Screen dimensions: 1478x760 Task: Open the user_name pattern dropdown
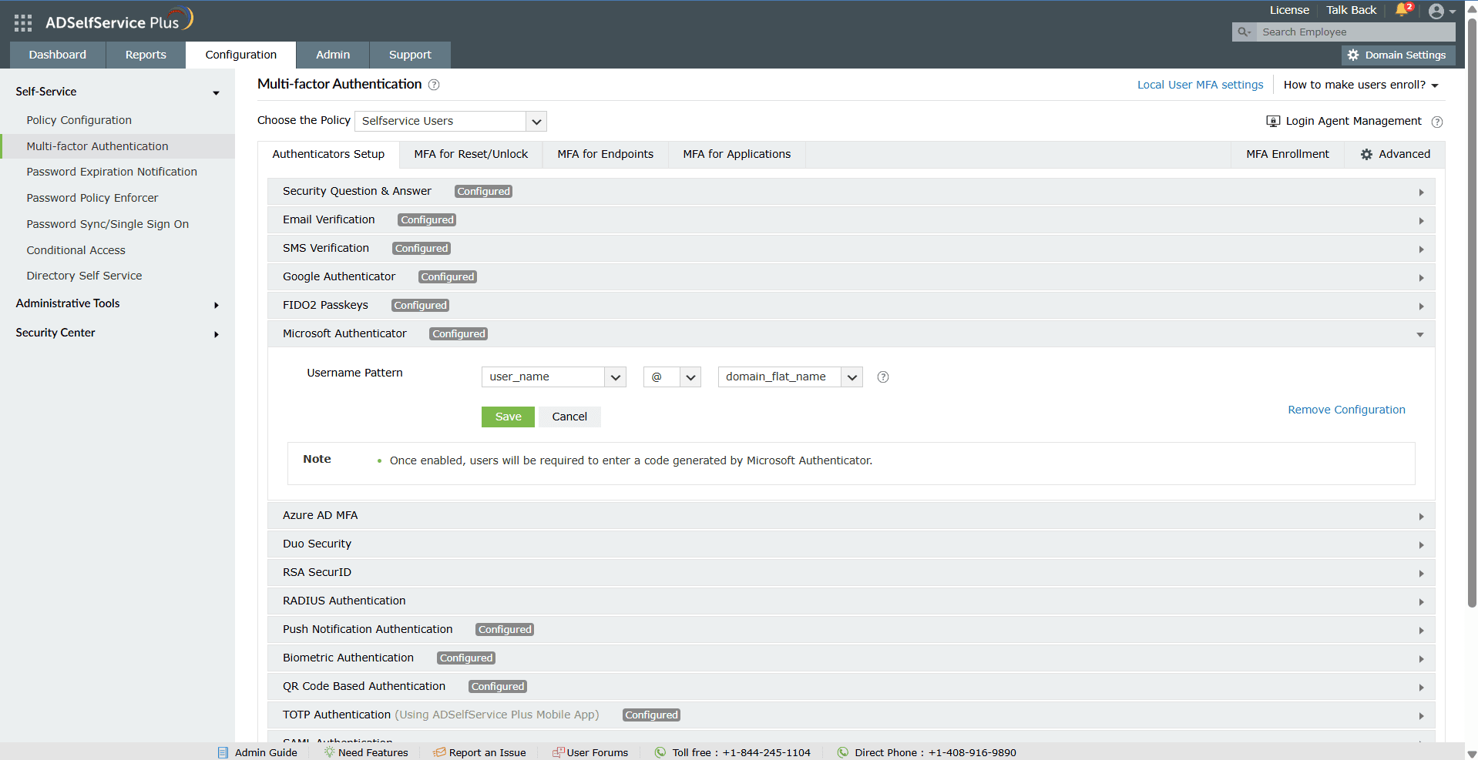[554, 377]
